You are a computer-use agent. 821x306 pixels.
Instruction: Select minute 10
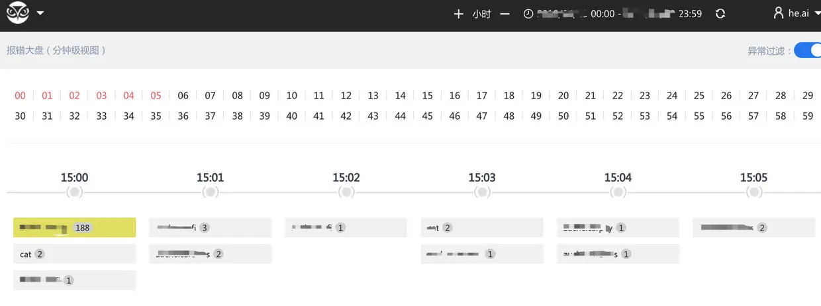292,96
